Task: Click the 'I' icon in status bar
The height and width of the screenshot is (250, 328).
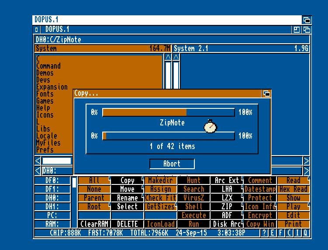Action: pyautogui.click(x=297, y=233)
